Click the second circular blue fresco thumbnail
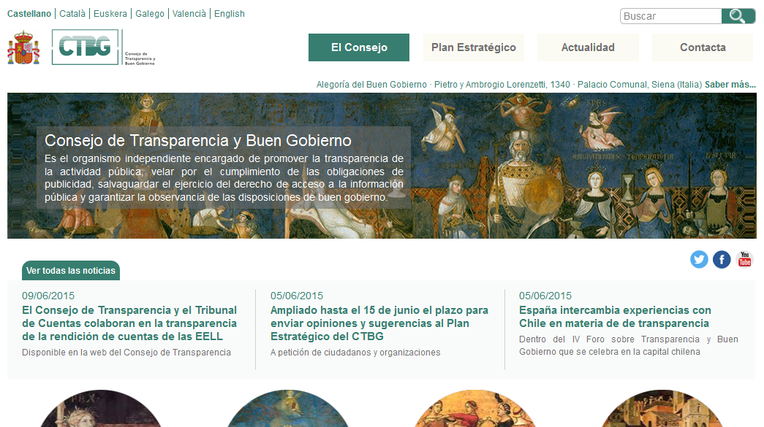The height and width of the screenshot is (427, 764). click(288, 409)
